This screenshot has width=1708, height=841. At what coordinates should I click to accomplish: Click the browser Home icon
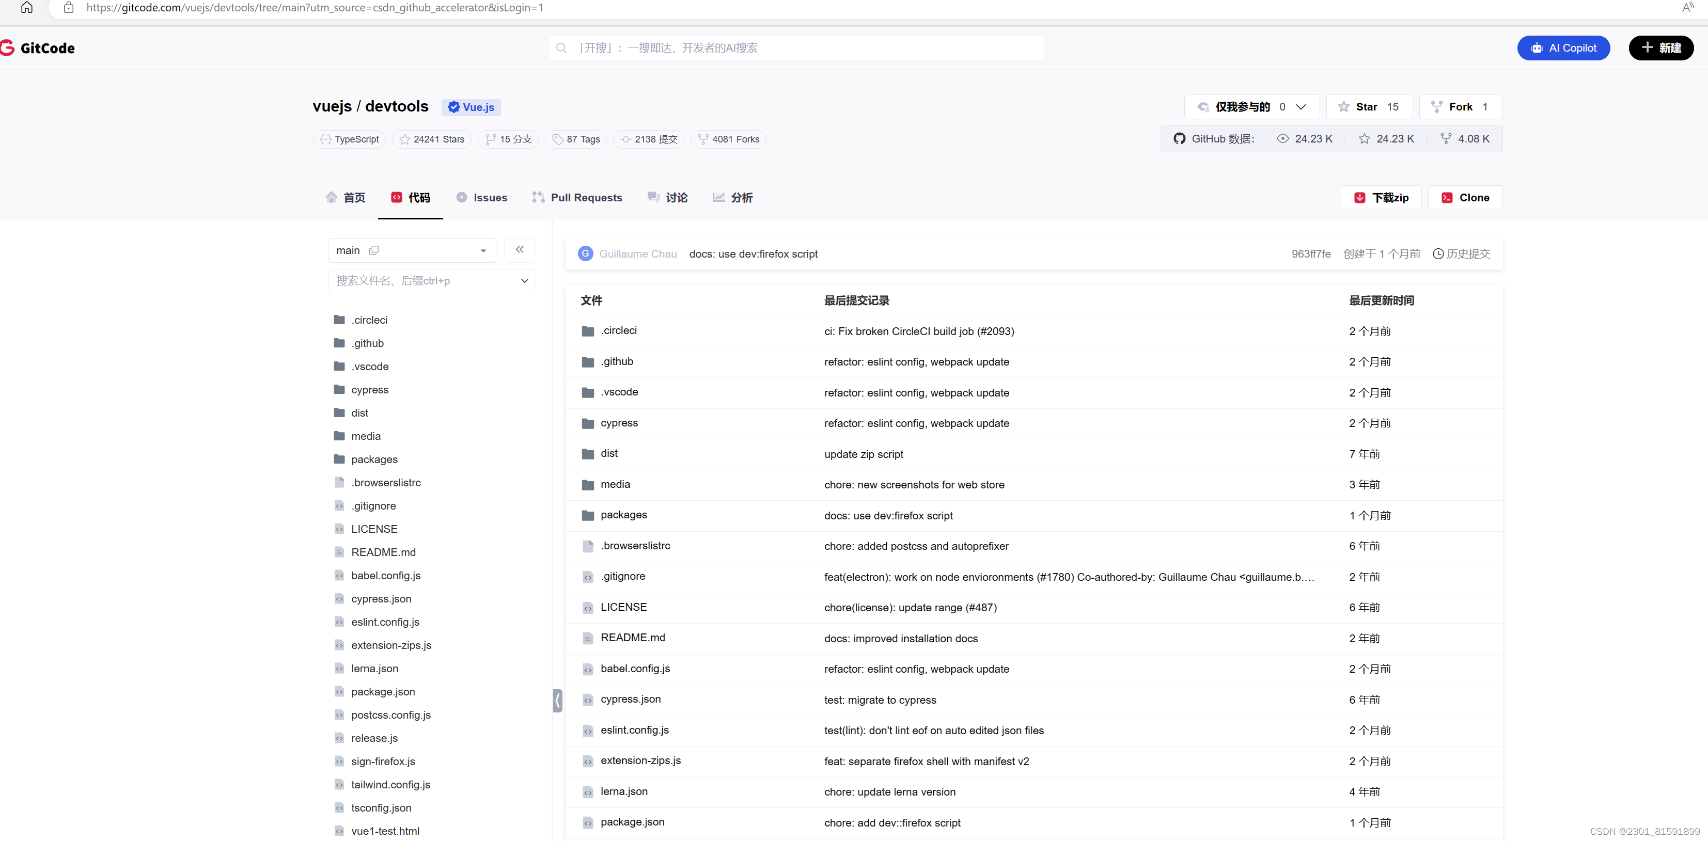[26, 8]
